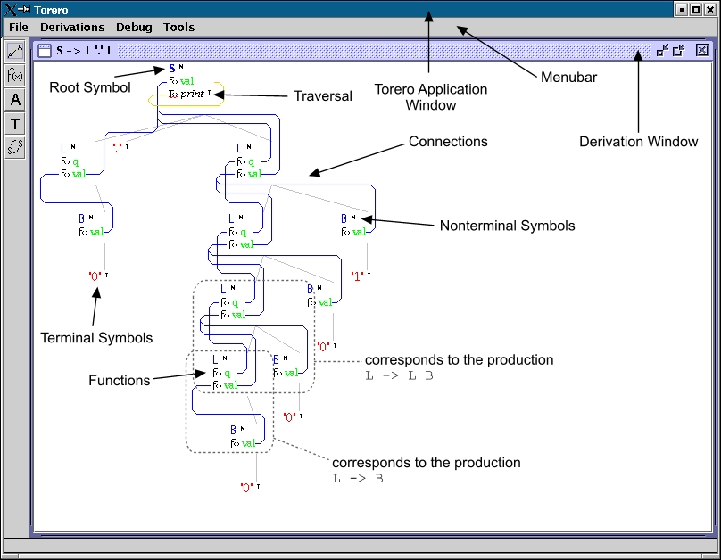This screenshot has width=721, height=560.
Task: Select the B node above the '1' terminal
Action: (x=344, y=218)
